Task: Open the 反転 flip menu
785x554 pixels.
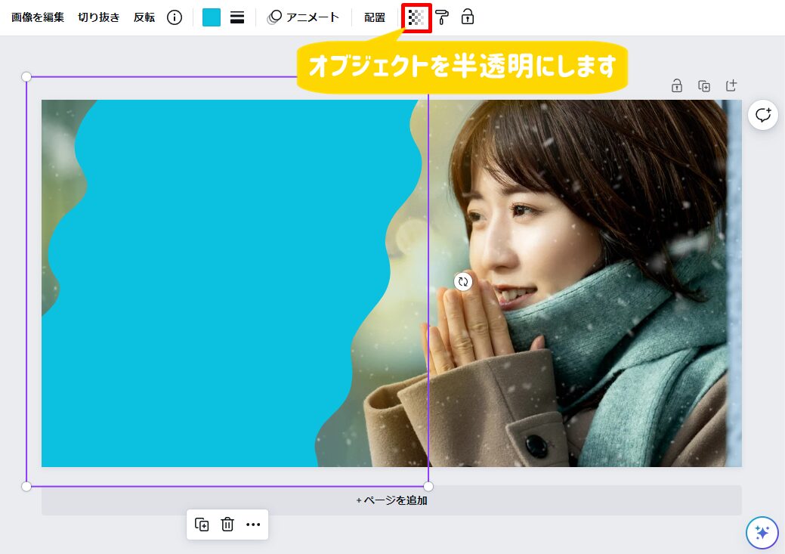Action: coord(144,17)
